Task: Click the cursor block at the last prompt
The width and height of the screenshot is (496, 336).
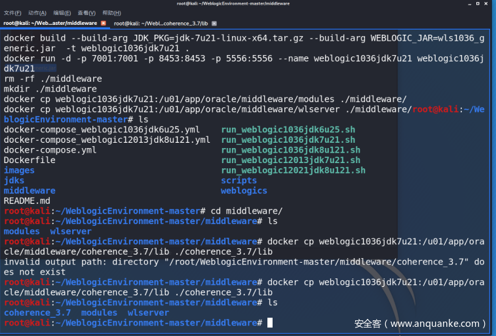Action: [269, 323]
